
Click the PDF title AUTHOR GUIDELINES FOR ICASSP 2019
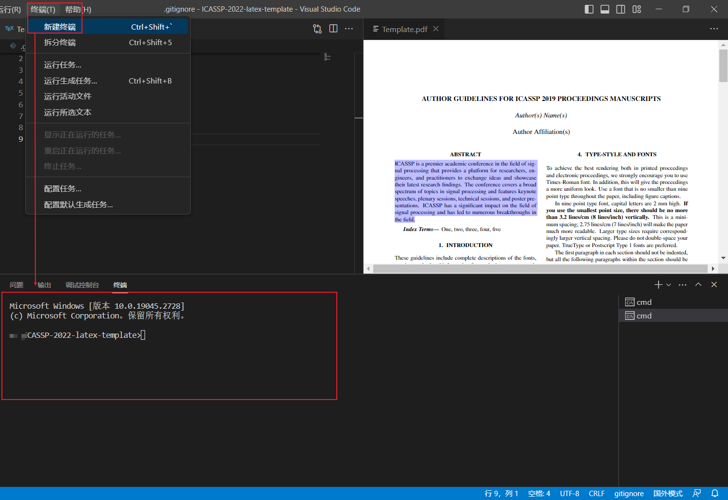[541, 99]
